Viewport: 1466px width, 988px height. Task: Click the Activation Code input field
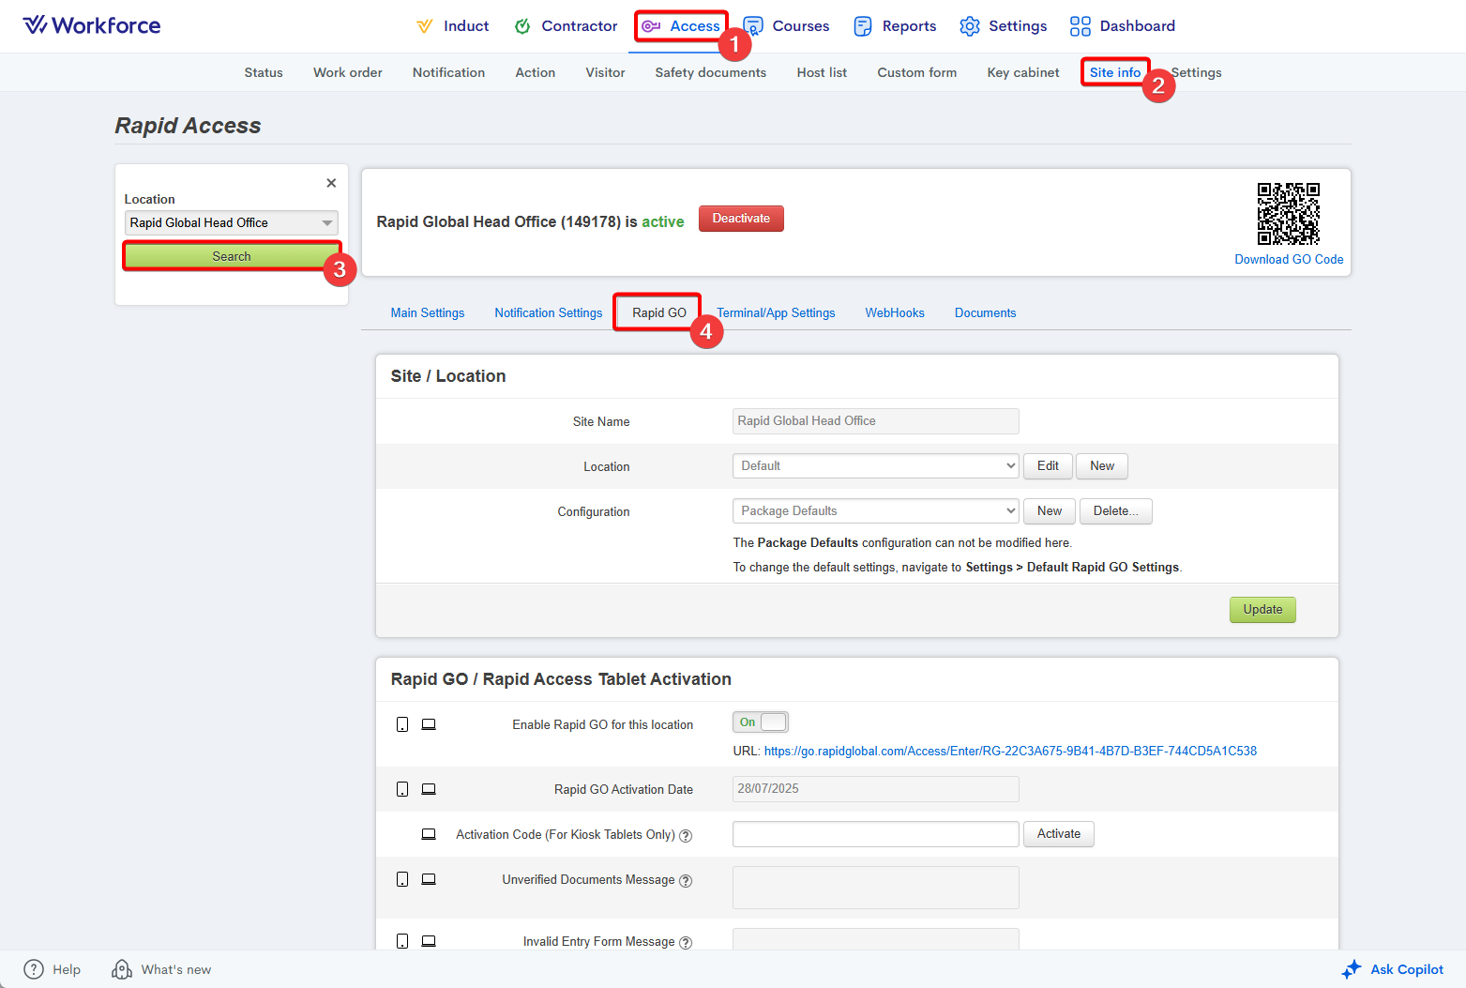[874, 834]
